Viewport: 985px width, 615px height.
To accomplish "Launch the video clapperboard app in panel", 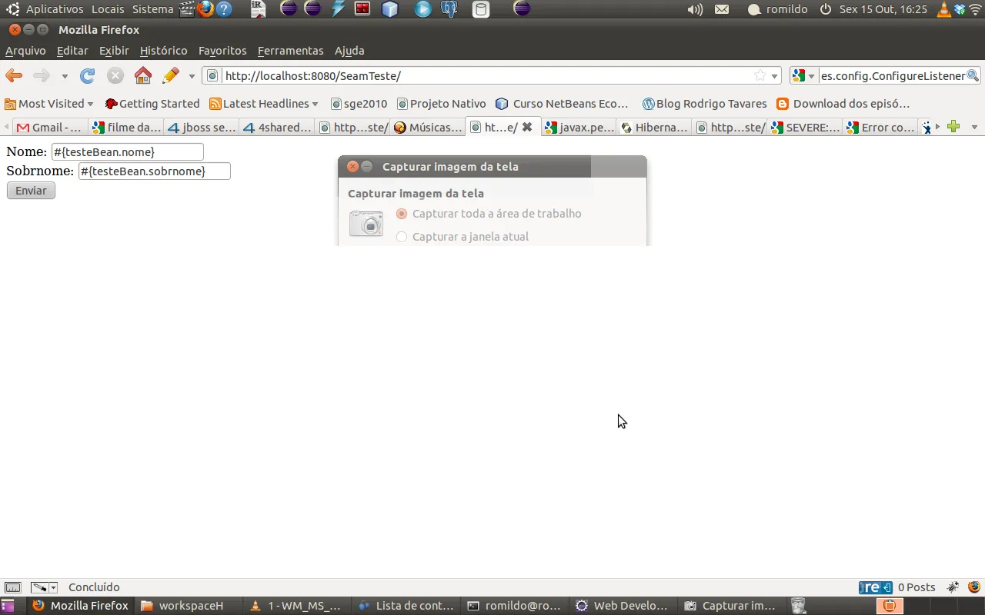I will [187, 9].
